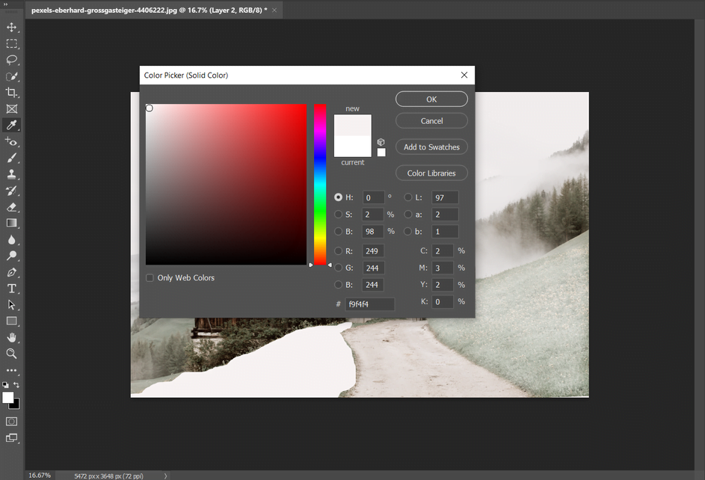The image size is (705, 480).
Task: Select the Zoom tool
Action: pos(11,354)
